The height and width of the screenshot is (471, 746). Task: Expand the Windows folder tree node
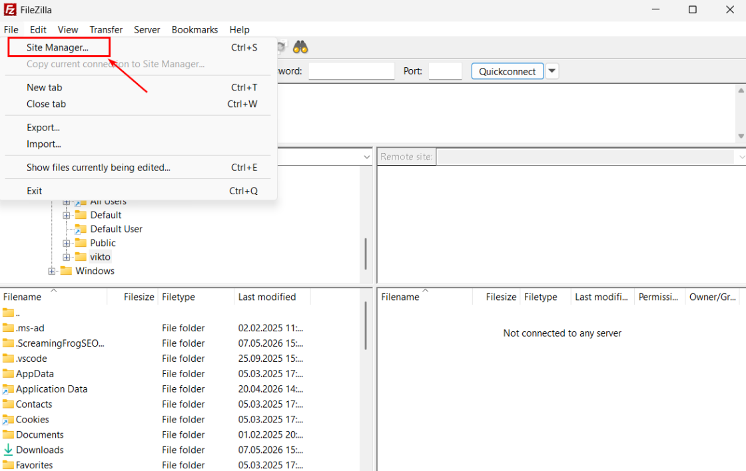(x=51, y=271)
